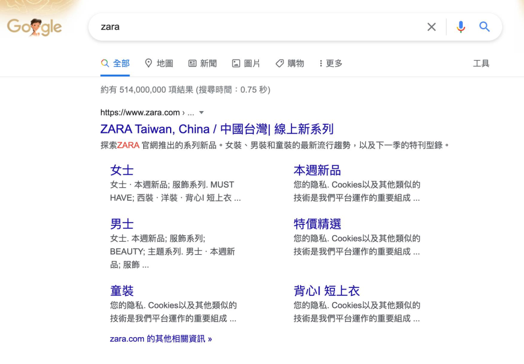524x364 pixels.
Task: Click the tag icon for 購物
Action: point(279,63)
